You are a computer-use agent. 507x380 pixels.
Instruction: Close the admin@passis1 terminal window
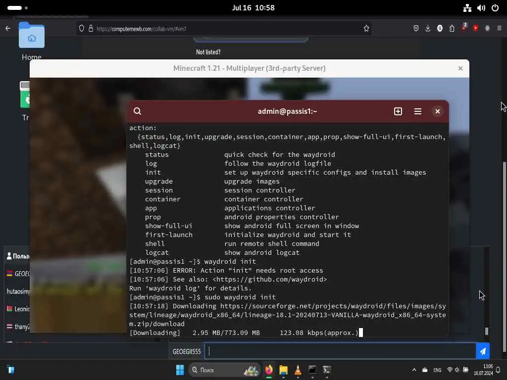pos(438,111)
